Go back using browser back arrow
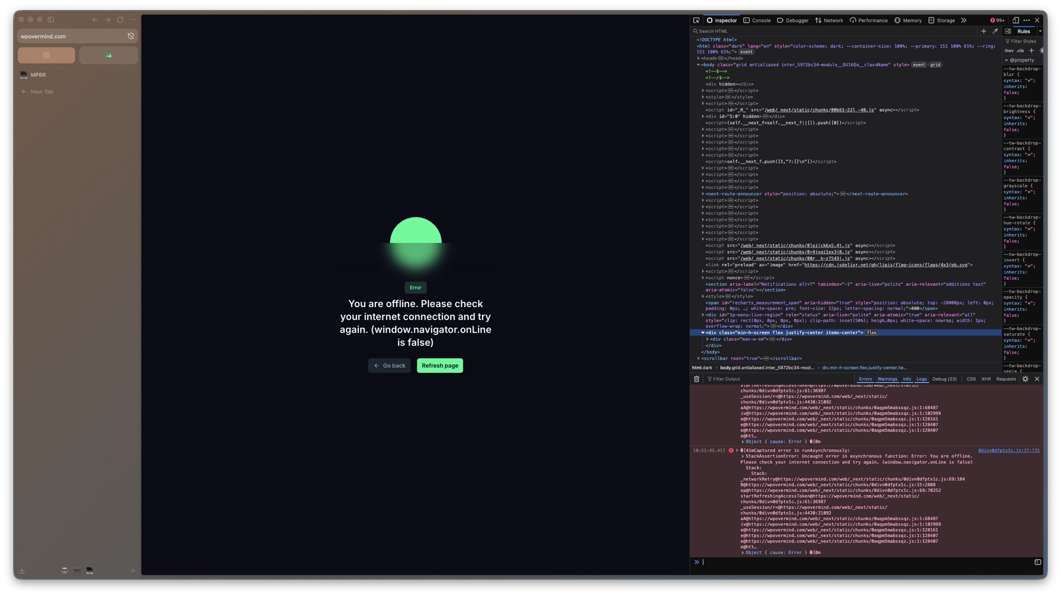Image resolution: width=1061 pixels, height=596 pixels. pos(95,20)
